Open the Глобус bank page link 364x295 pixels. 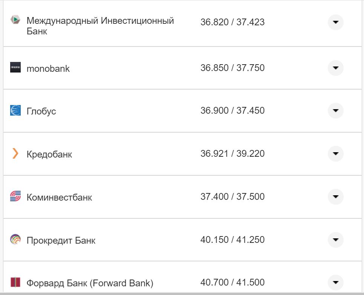point(41,111)
